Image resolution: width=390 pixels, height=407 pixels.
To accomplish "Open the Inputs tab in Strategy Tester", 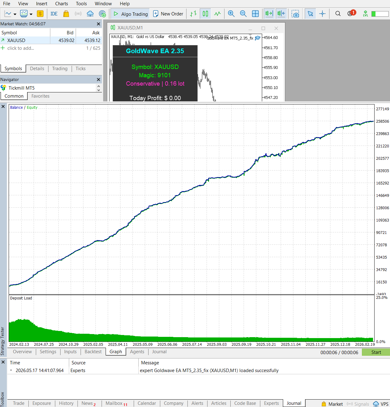I will (70, 352).
